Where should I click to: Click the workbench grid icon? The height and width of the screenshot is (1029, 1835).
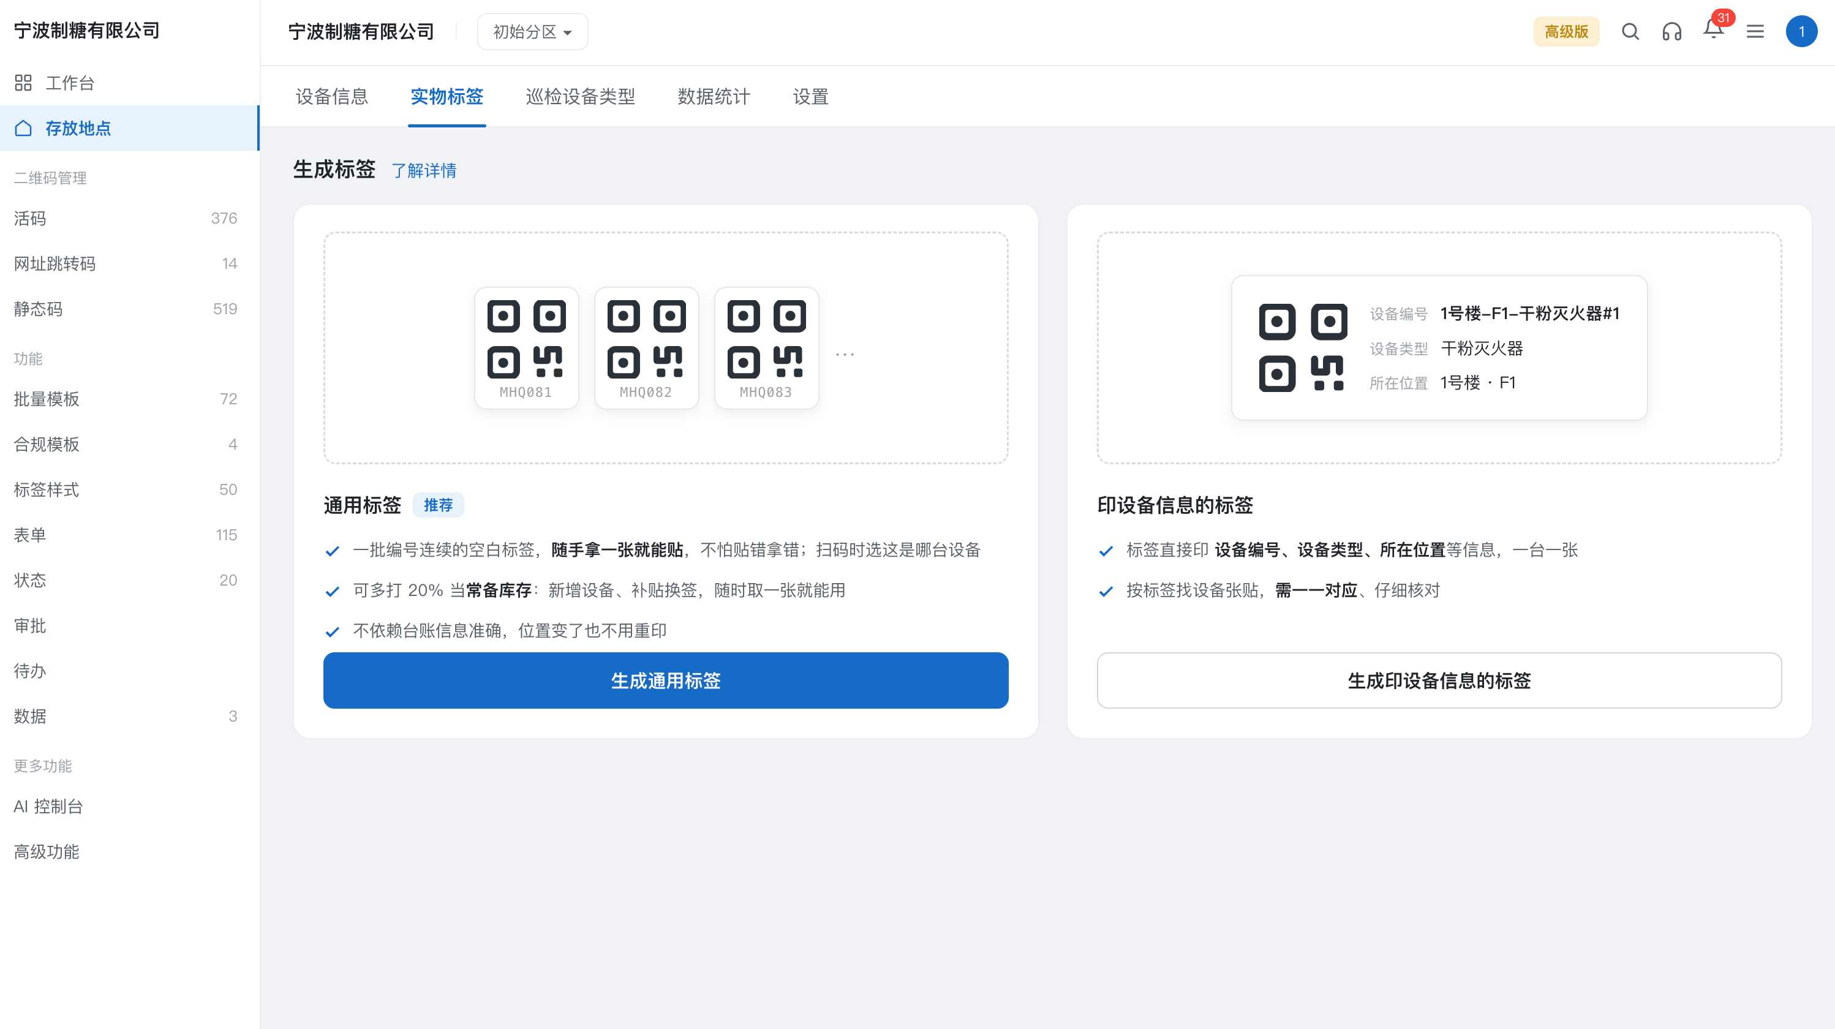click(x=23, y=83)
